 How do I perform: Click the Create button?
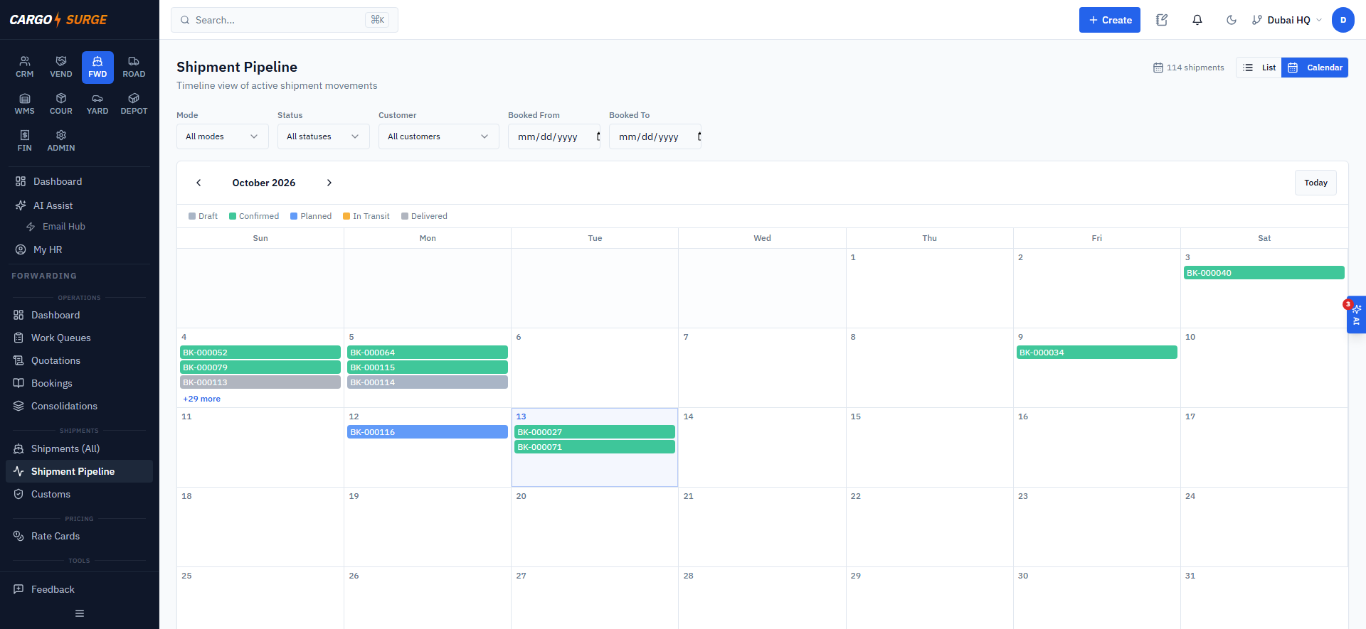point(1110,20)
